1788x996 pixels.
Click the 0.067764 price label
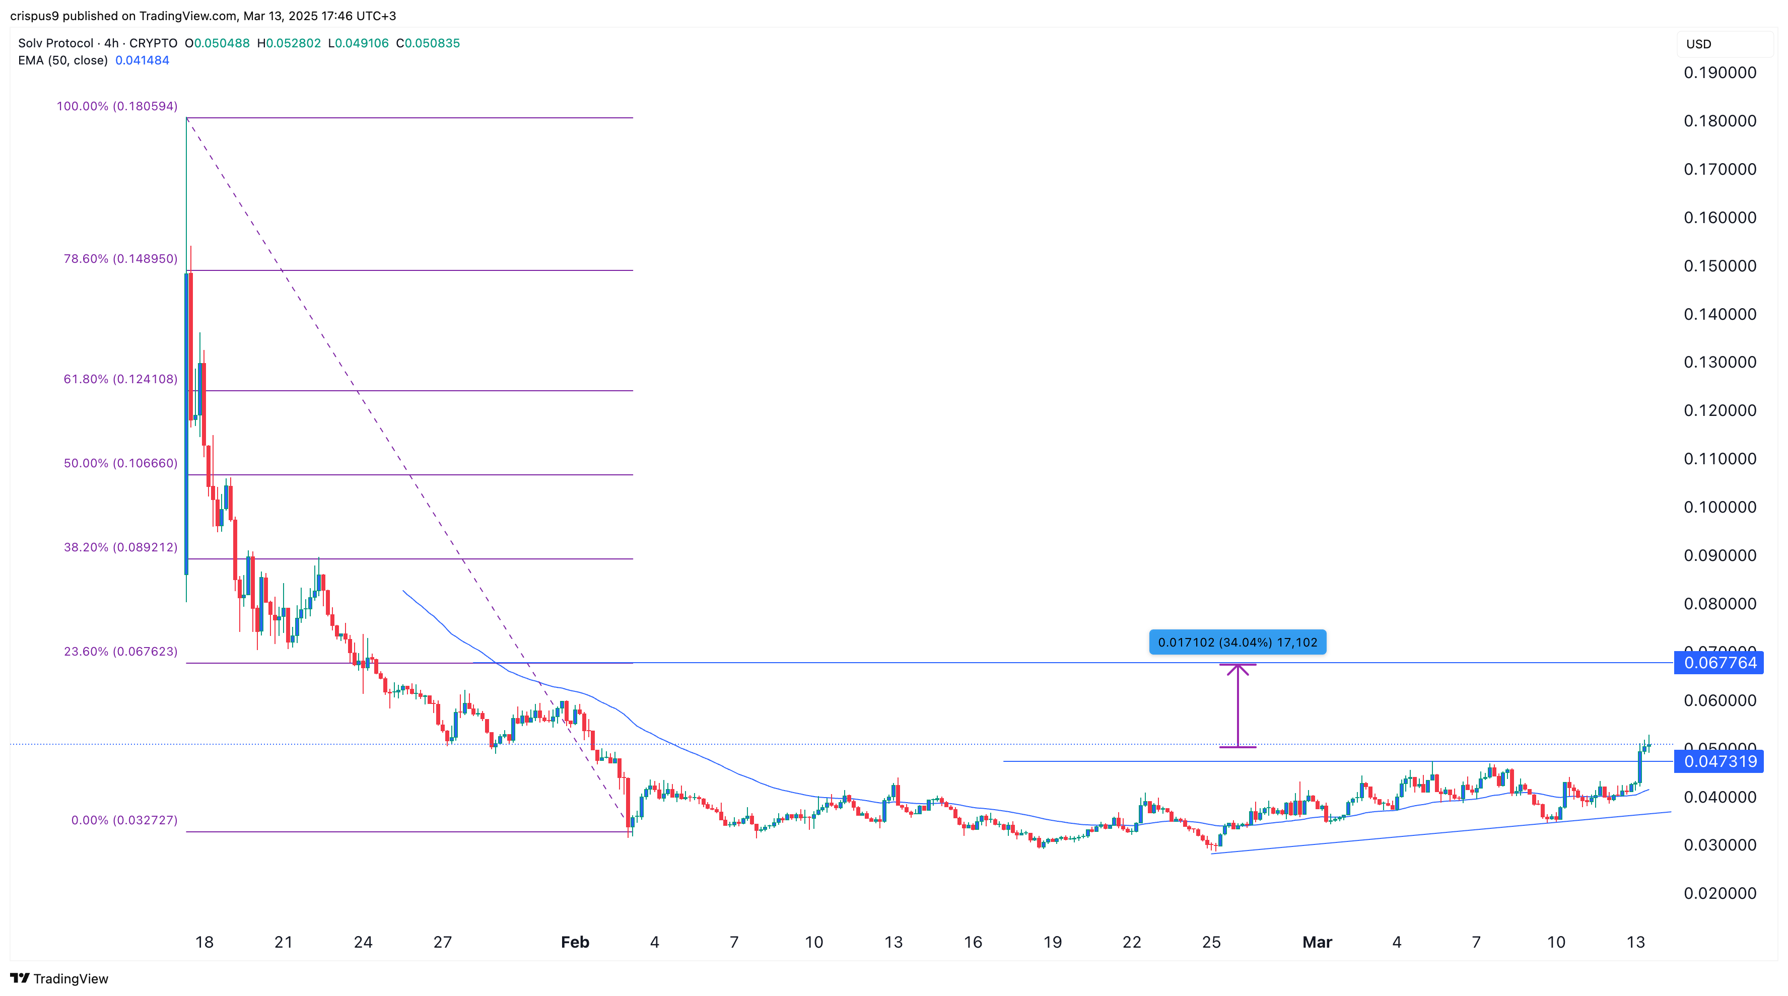click(x=1720, y=663)
